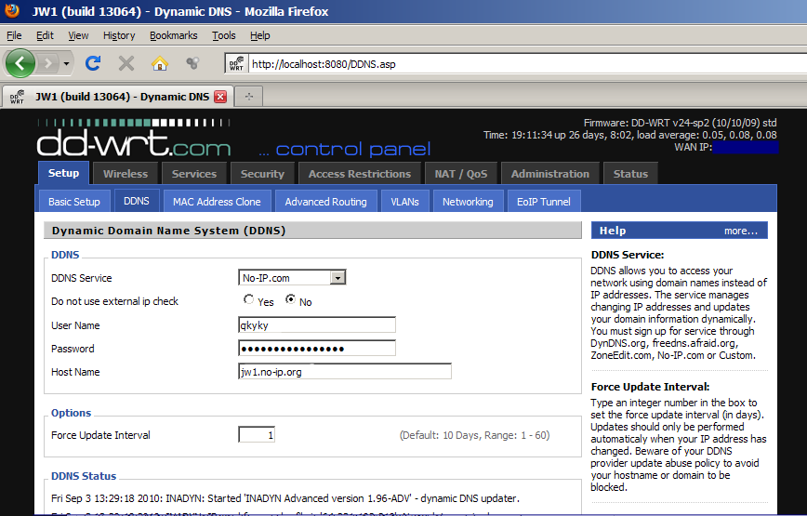Switch to the Services main tab

click(194, 174)
